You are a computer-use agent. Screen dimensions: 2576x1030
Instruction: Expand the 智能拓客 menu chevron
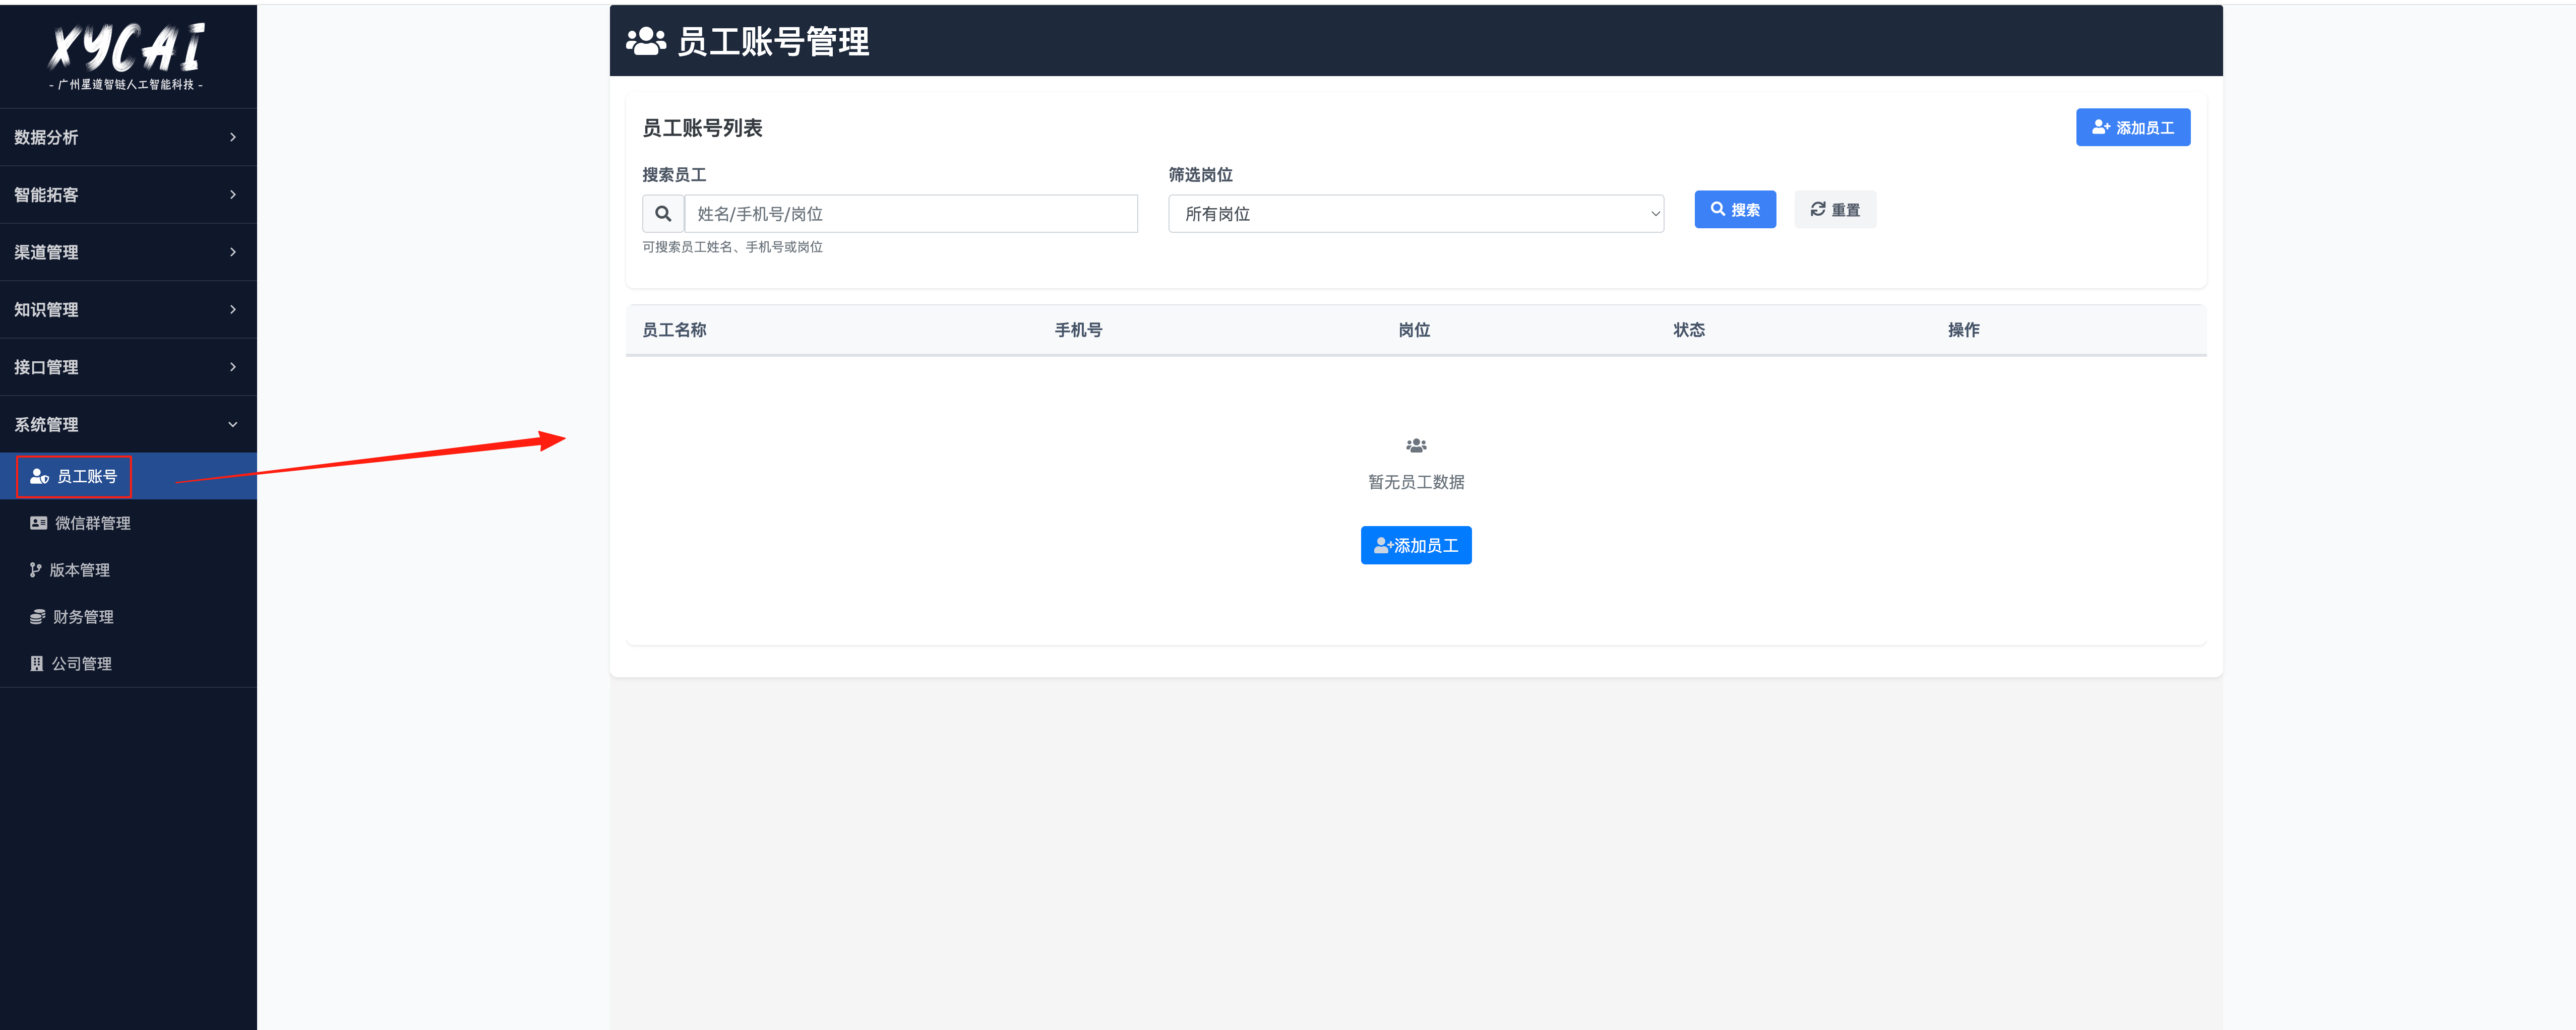[233, 194]
